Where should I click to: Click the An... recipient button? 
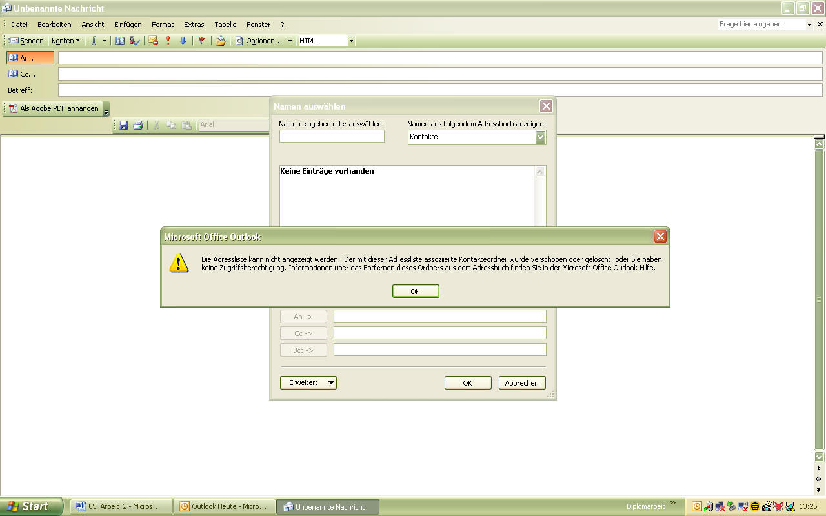pos(30,58)
